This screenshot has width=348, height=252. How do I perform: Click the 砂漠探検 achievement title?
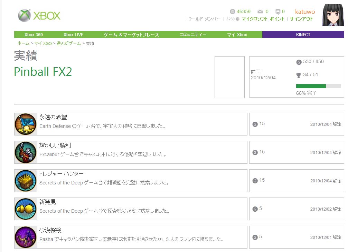coord(50,230)
